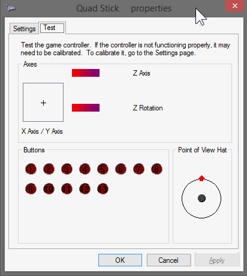The height and width of the screenshot is (276, 247).
Task: Click the X/Y axis crosshair box
Action: 43,103
